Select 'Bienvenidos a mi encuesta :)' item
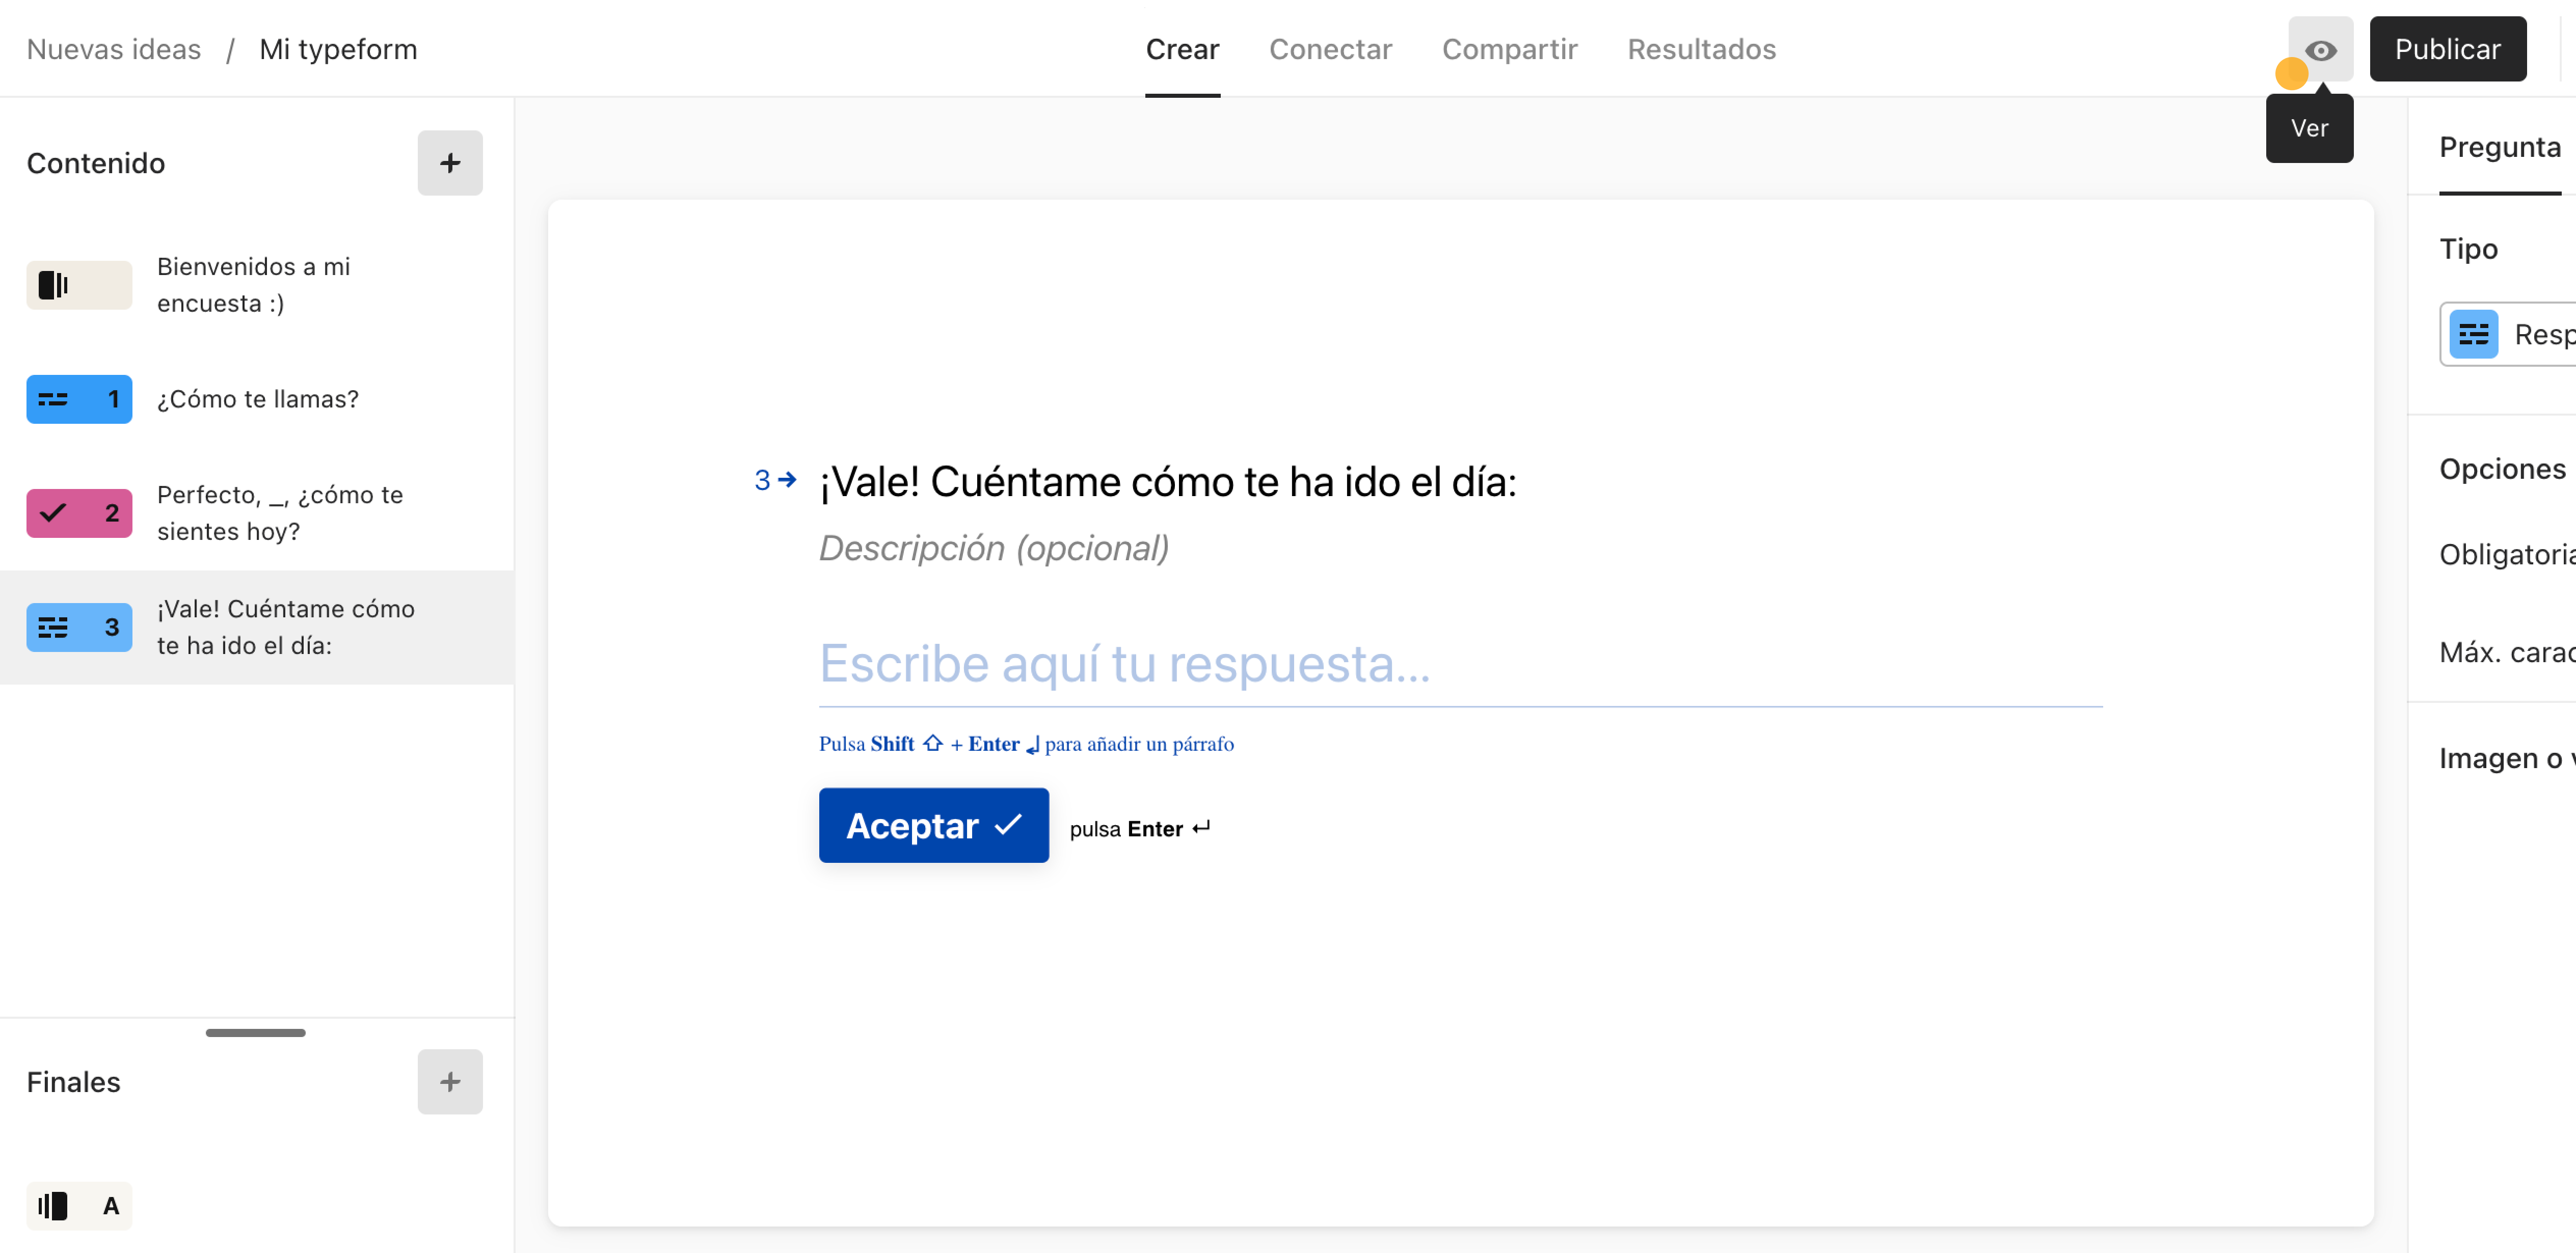 tap(257, 286)
